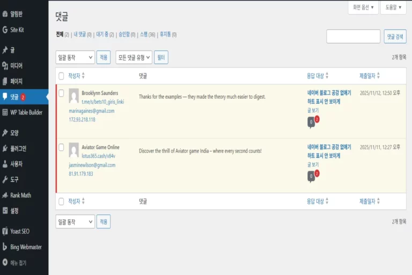Open the 플러그인 plug icon
Screen dimensions: 412x275
5,148
